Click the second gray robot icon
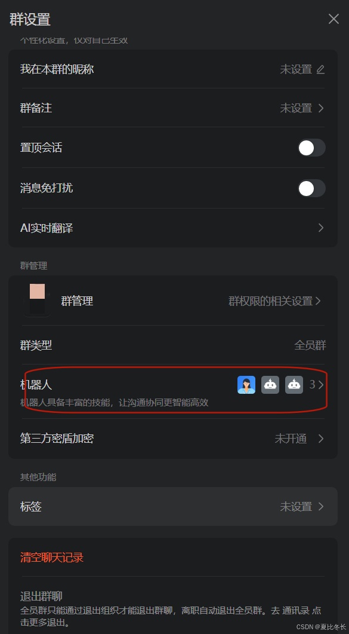349x634 pixels. point(294,385)
